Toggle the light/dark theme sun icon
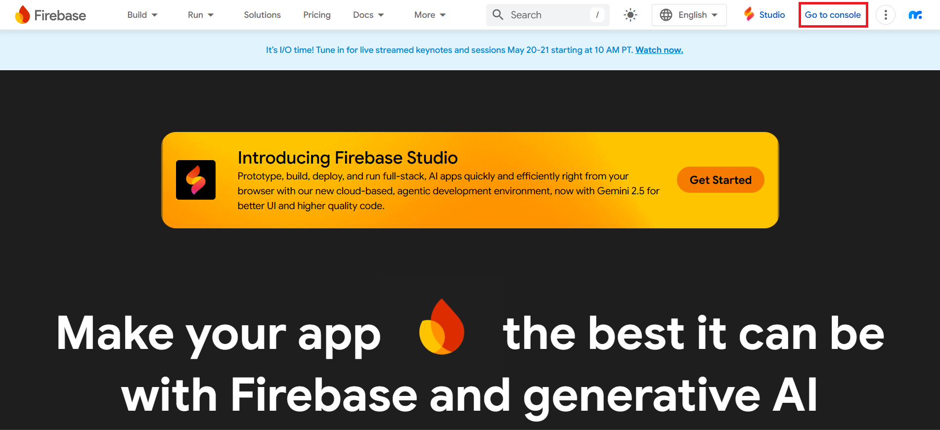Screen dimensions: 940x430 (x=630, y=15)
